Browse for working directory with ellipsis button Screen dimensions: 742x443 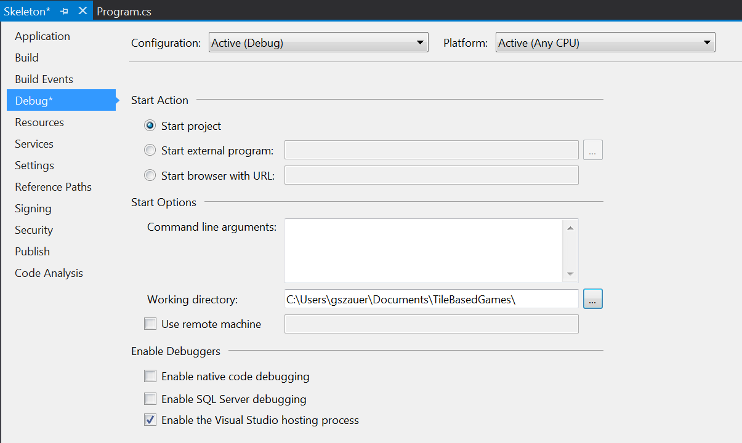pos(592,300)
